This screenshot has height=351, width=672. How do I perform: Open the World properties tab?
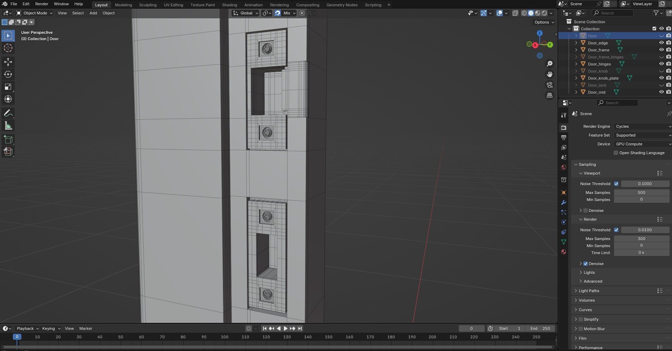point(564,167)
